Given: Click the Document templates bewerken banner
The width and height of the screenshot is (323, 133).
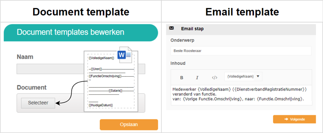Looking at the screenshot, I should [x=81, y=33].
